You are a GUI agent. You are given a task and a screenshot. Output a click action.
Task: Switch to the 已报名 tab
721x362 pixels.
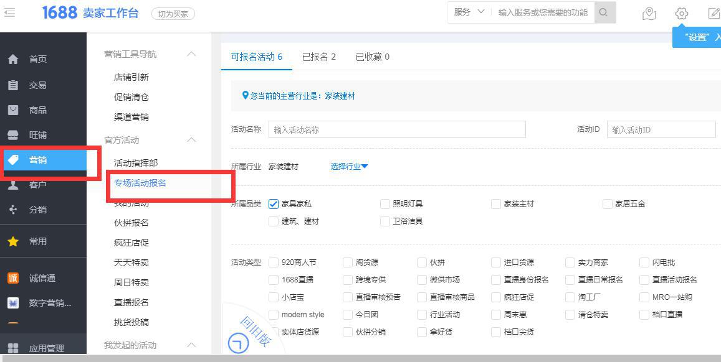tap(320, 55)
